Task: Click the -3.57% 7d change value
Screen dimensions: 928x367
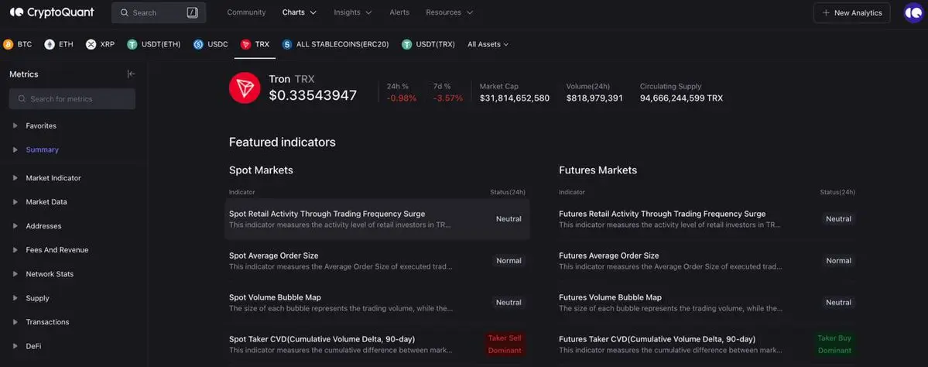Action: point(448,98)
